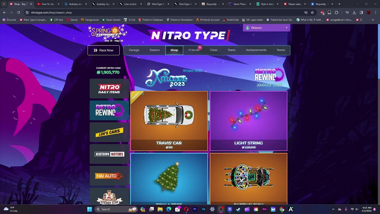The height and width of the screenshot is (214, 380).
Task: Bookmark this page with the star icon
Action: click(312, 12)
